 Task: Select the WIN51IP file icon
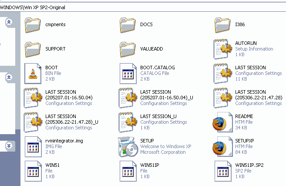(128, 171)
